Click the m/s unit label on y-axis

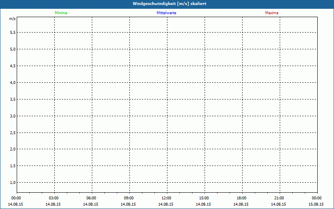pos(13,19)
